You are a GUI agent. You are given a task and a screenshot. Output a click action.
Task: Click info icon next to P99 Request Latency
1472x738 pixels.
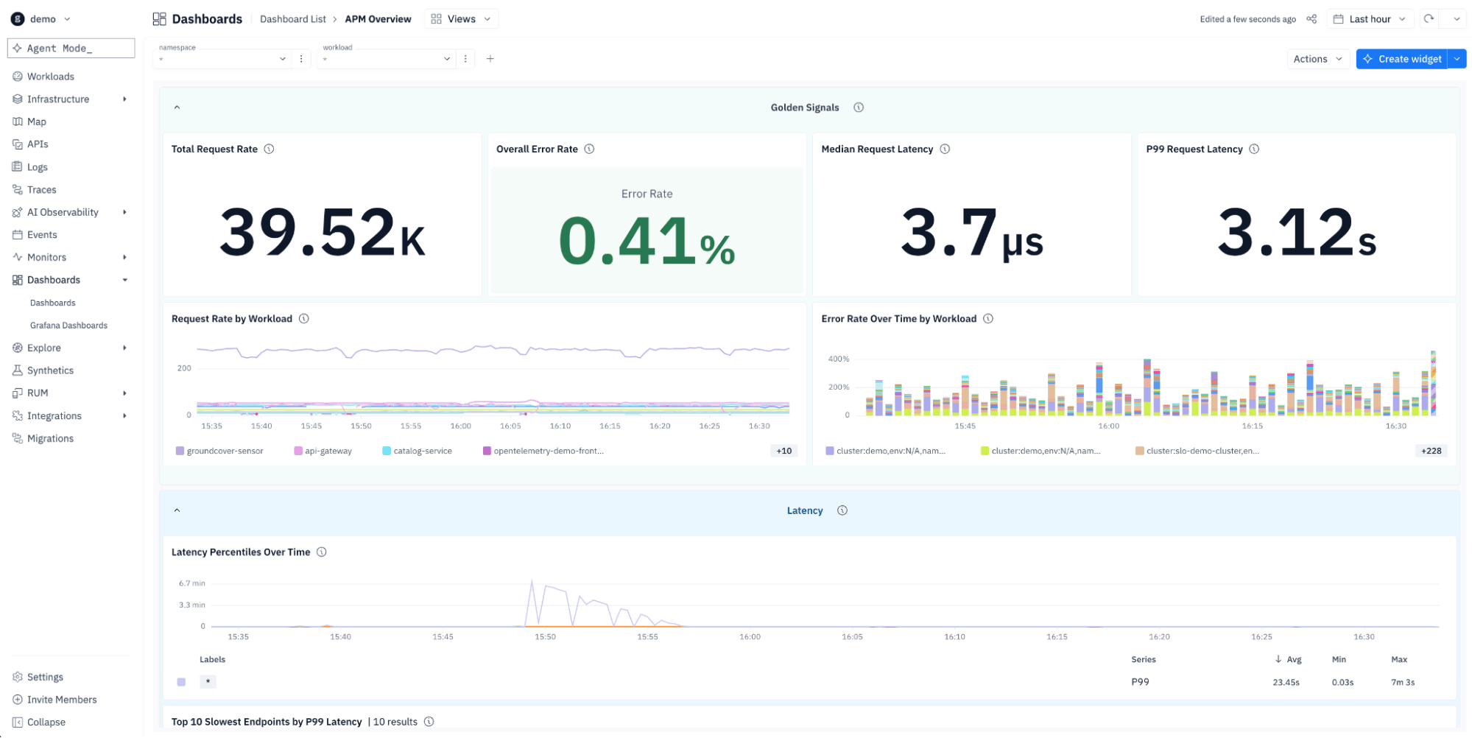coord(1254,149)
